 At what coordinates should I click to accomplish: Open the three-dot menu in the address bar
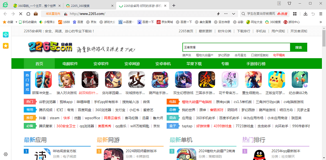(x=226, y=14)
